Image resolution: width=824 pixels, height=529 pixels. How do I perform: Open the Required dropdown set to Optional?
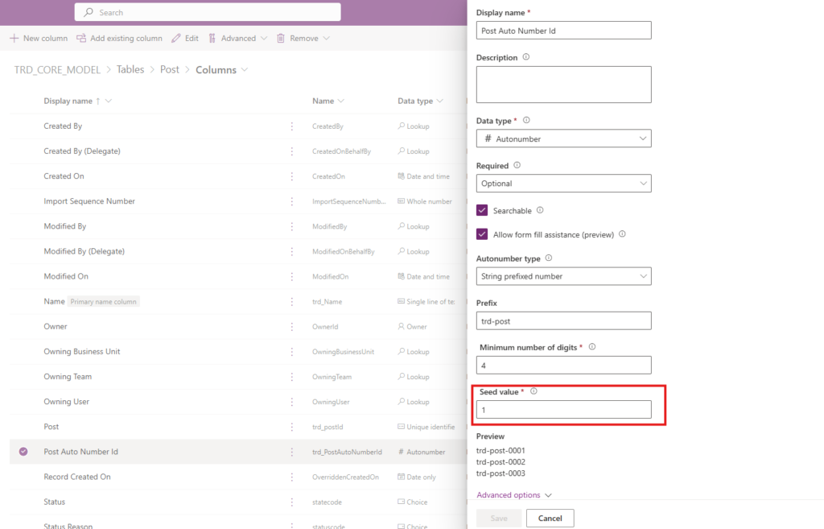click(x=563, y=184)
